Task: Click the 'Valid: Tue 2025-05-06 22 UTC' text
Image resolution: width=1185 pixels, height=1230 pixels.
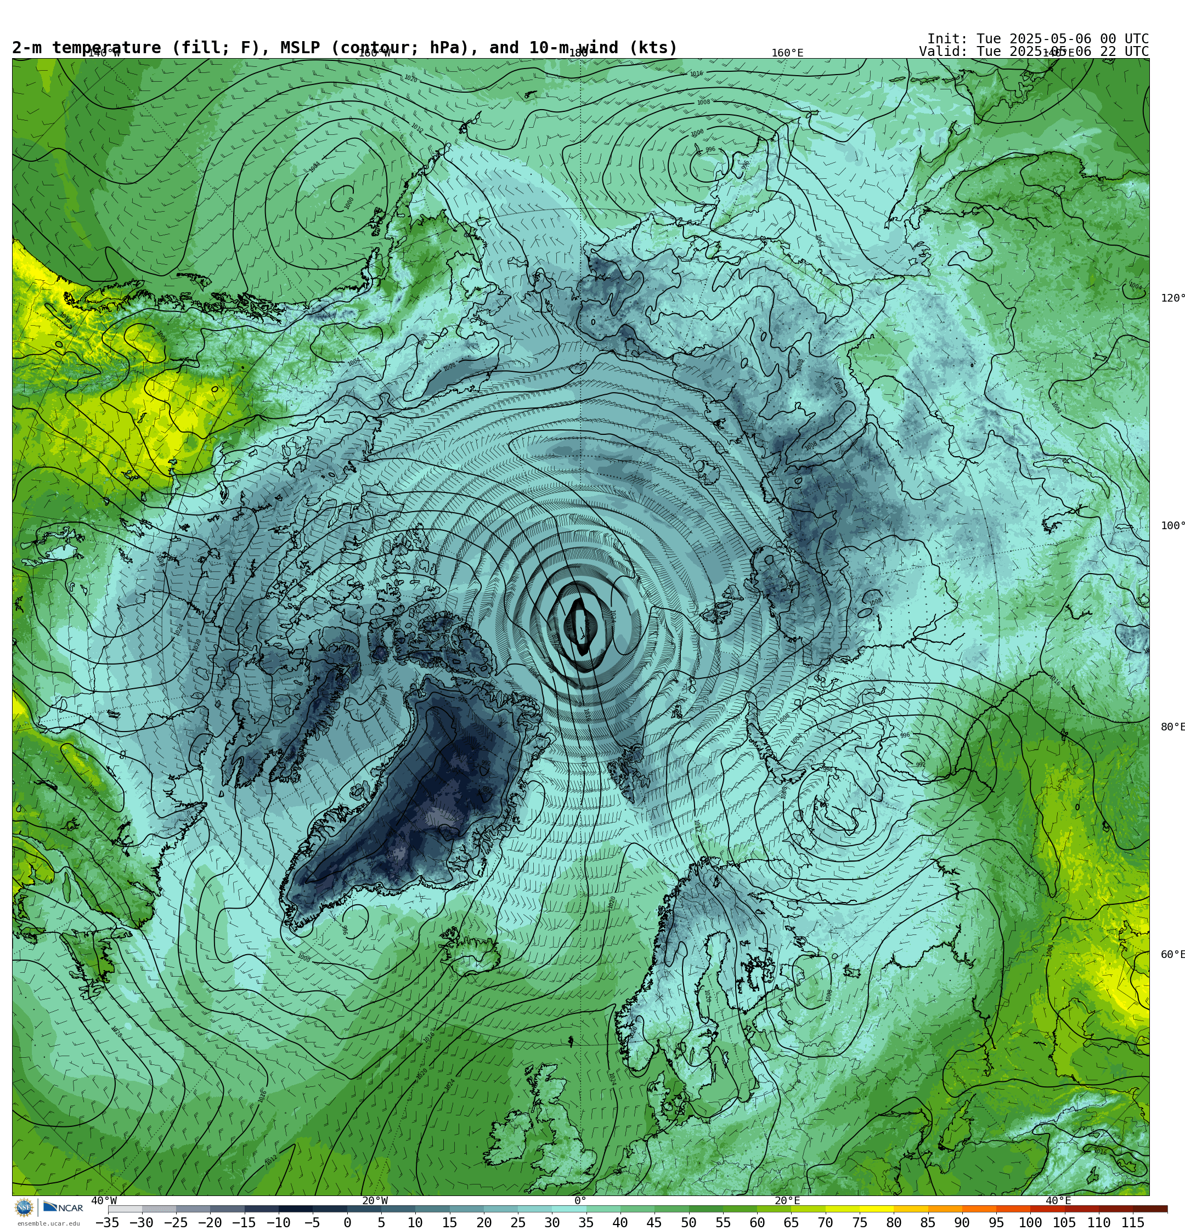Action: (x=1034, y=52)
